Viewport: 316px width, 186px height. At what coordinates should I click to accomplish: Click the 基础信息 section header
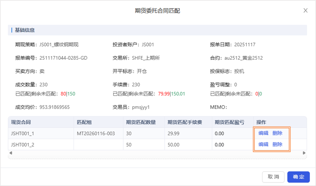[25, 30]
